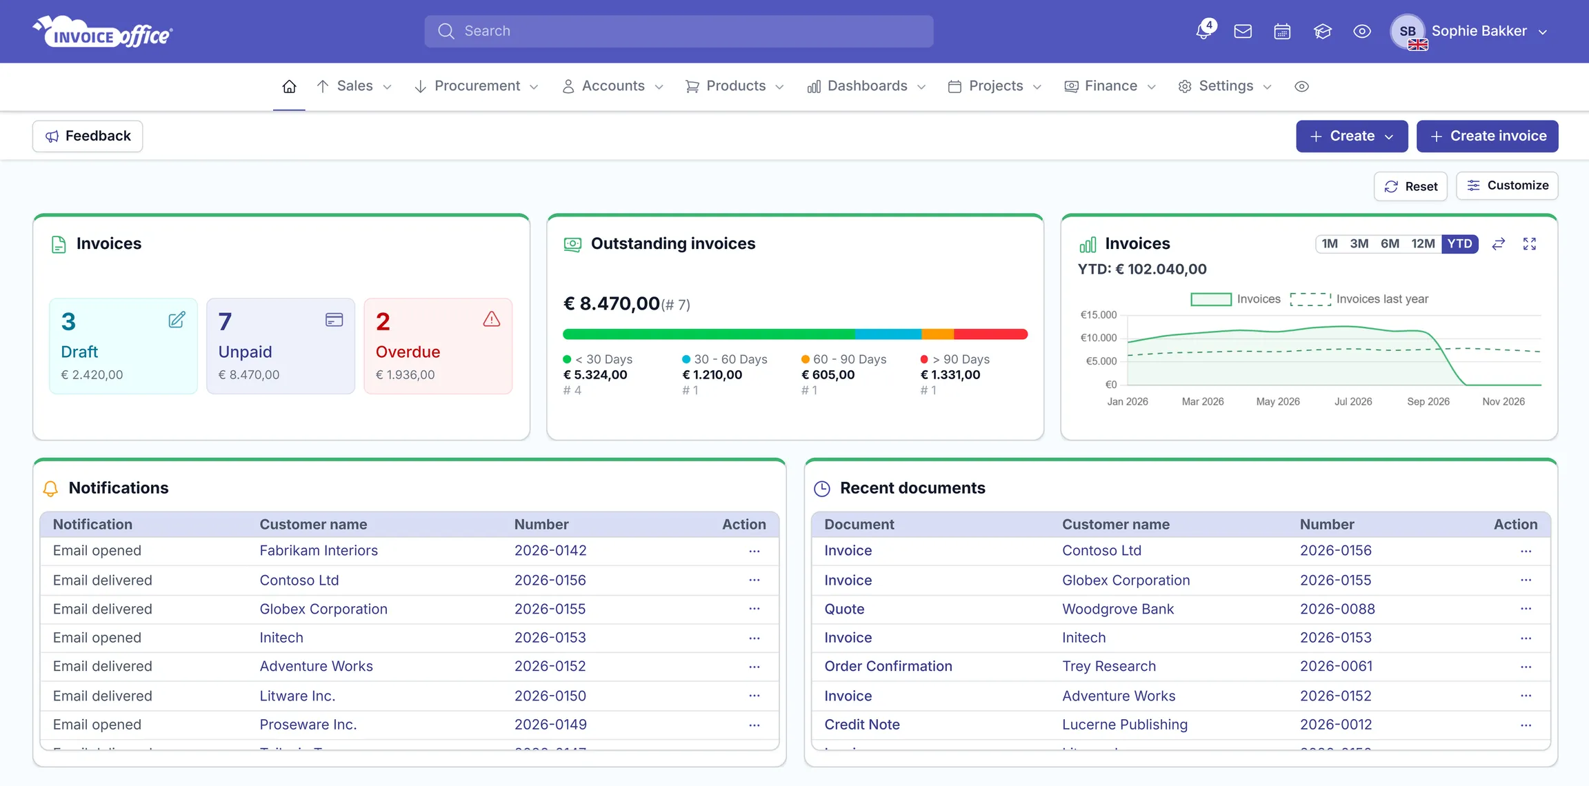Open actions menu for Lucerne Publishing credit note

[x=1526, y=725]
